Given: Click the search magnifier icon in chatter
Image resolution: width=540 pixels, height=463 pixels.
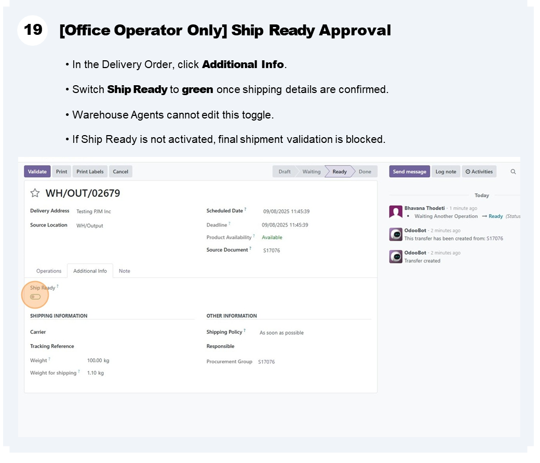Looking at the screenshot, I should pos(513,171).
